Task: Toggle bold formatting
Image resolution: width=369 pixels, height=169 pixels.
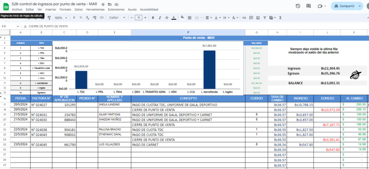Action: pos(153,18)
